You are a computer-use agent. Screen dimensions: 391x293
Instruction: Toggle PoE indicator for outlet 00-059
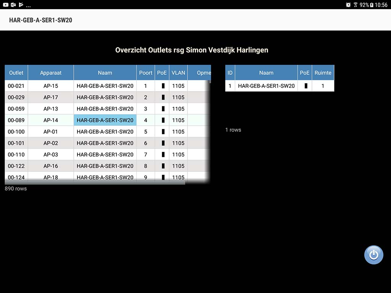(x=163, y=109)
